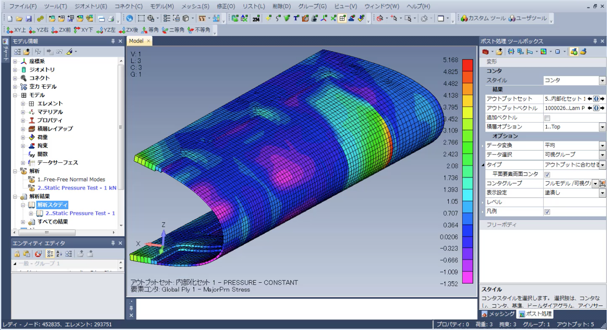The height and width of the screenshot is (330, 607).
Task: Click the plain paintbrush icon in toolbox toolbar
Action: coord(583,52)
